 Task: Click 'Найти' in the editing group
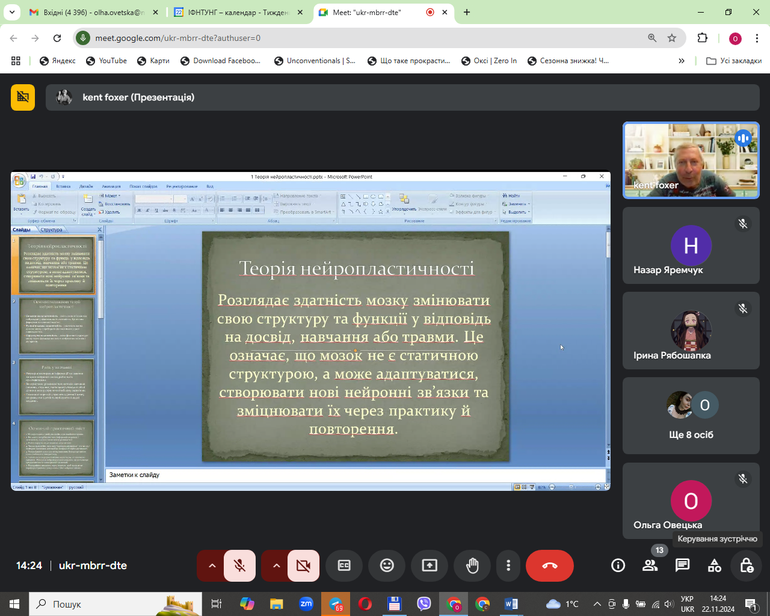[x=511, y=196]
